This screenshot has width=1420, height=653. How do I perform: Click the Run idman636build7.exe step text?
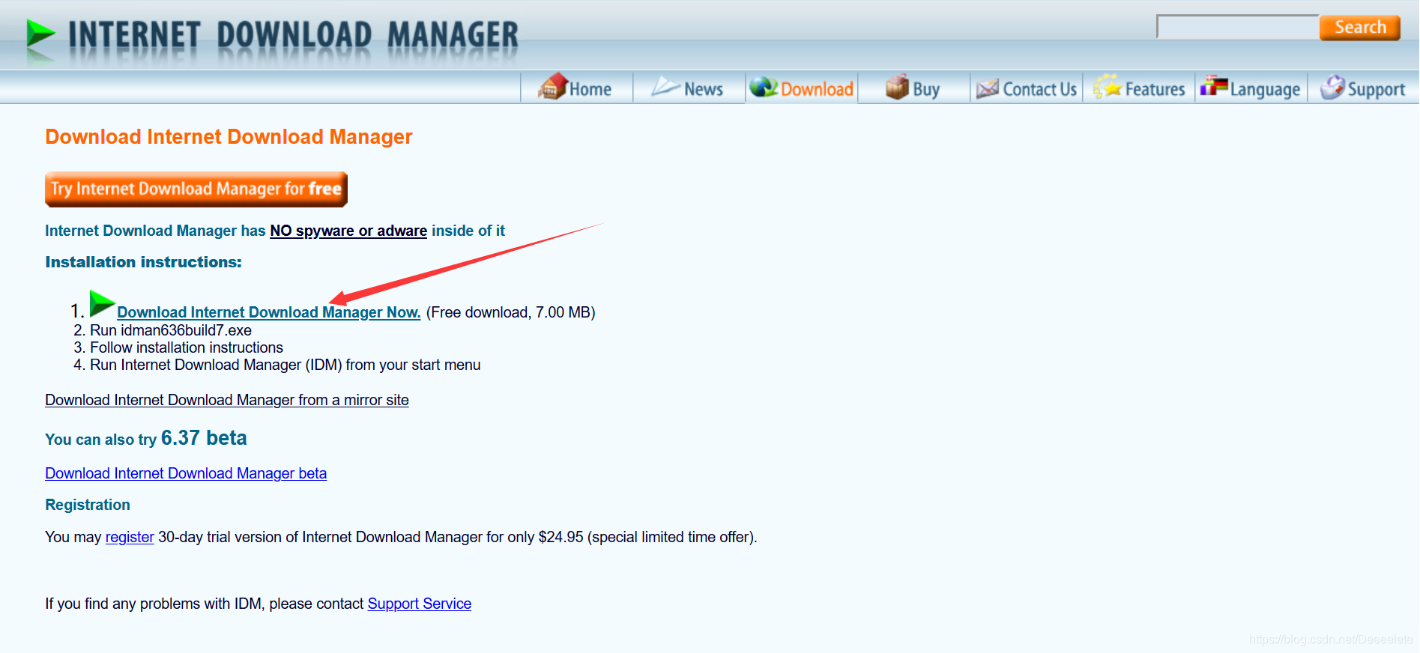click(x=171, y=330)
